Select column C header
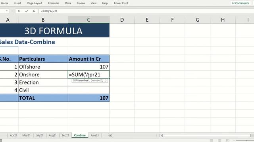 pos(89,20)
